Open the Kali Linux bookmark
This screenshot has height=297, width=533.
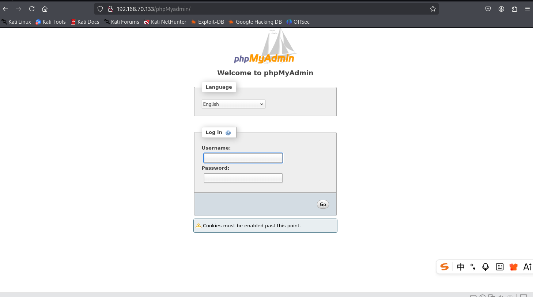(16, 22)
